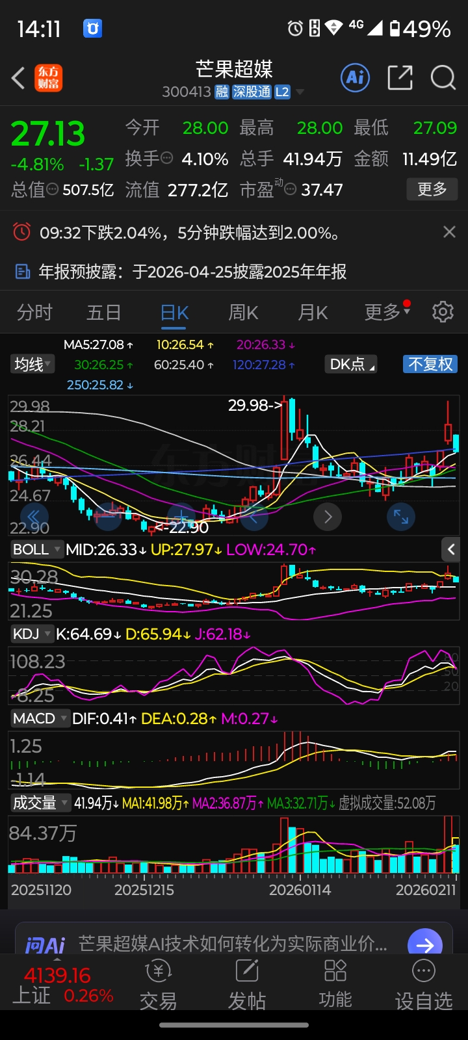The image size is (468, 1040).
Task: Tap the 250:25.82 moving average value
Action: tap(100, 385)
